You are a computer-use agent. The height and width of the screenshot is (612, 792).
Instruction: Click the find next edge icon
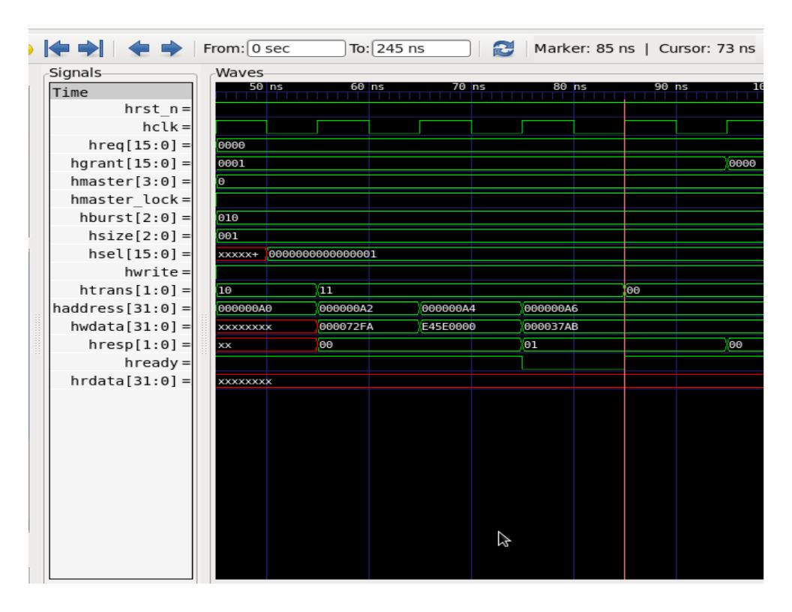173,49
